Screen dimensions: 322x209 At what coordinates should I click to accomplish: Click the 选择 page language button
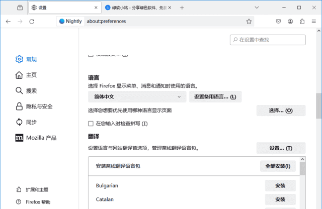pos(281,111)
